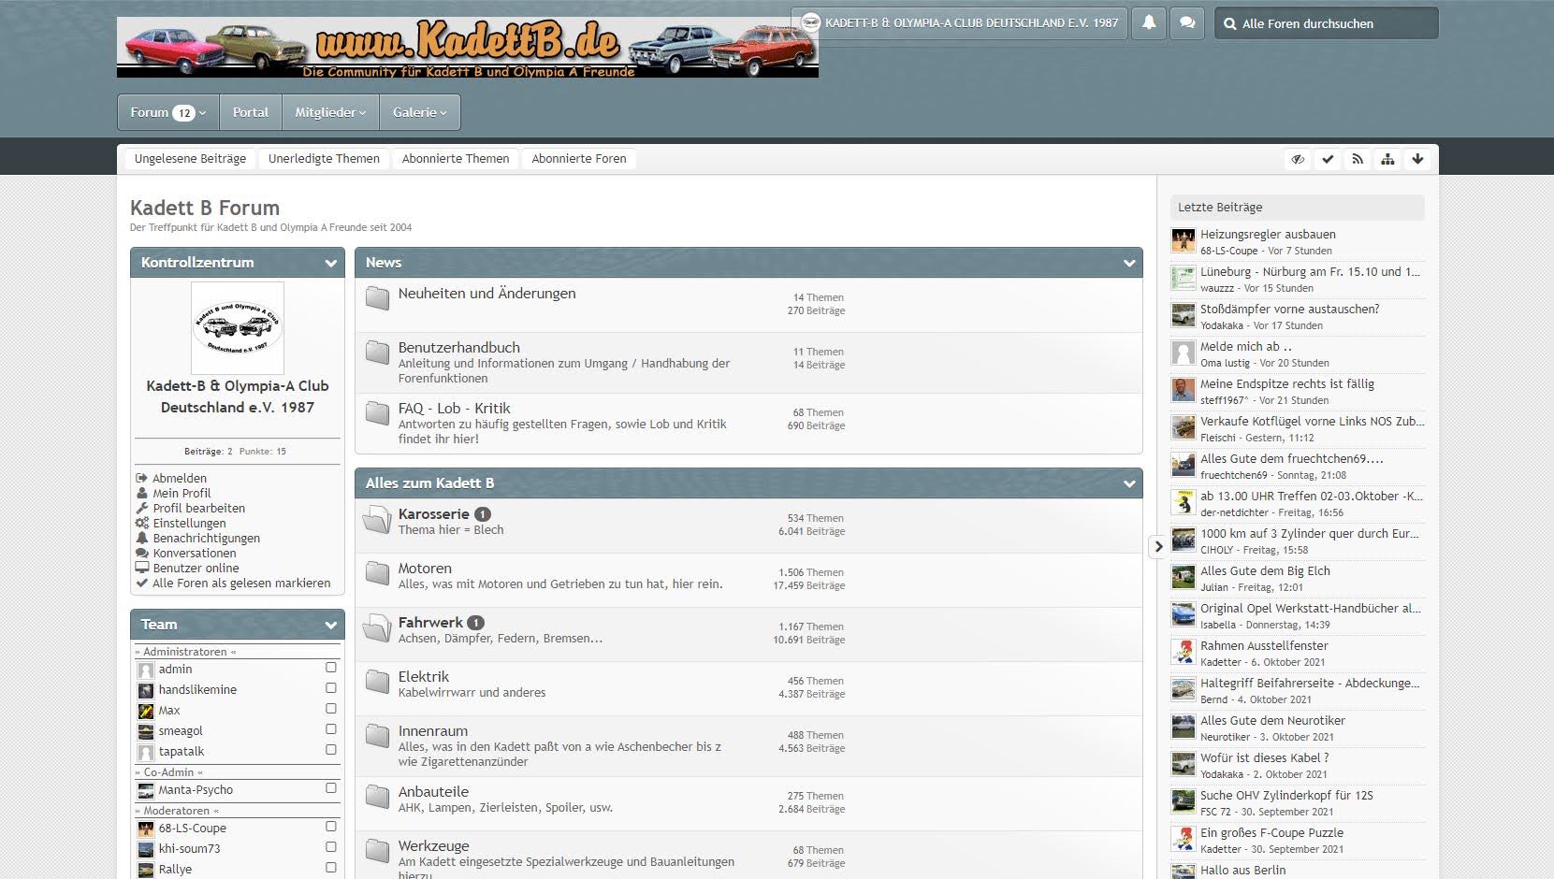Click the Innenraum folder icon
The image size is (1554, 879).
(x=377, y=736)
